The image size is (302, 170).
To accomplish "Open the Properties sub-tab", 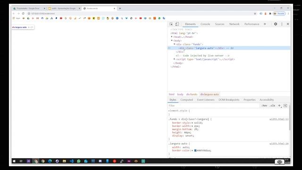I will pyautogui.click(x=250, y=100).
